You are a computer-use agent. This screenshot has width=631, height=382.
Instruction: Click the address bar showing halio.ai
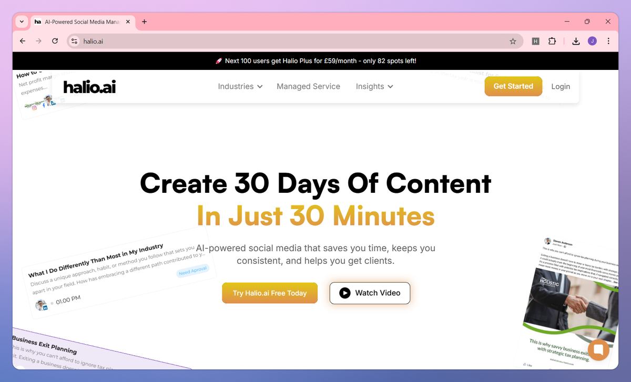point(294,41)
